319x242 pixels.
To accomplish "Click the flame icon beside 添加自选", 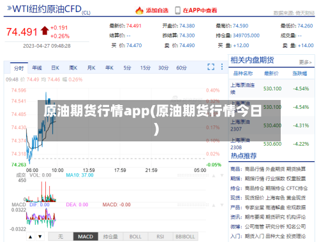I will tap(139, 10).
